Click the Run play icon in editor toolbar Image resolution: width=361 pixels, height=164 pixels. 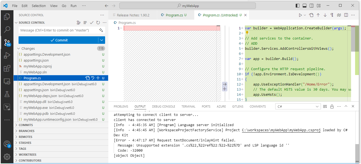[x=300, y=15]
